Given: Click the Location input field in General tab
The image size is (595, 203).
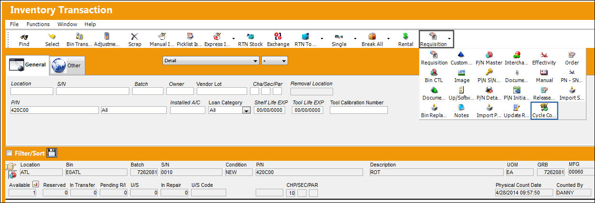Looking at the screenshot, I should pyautogui.click(x=32, y=91).
